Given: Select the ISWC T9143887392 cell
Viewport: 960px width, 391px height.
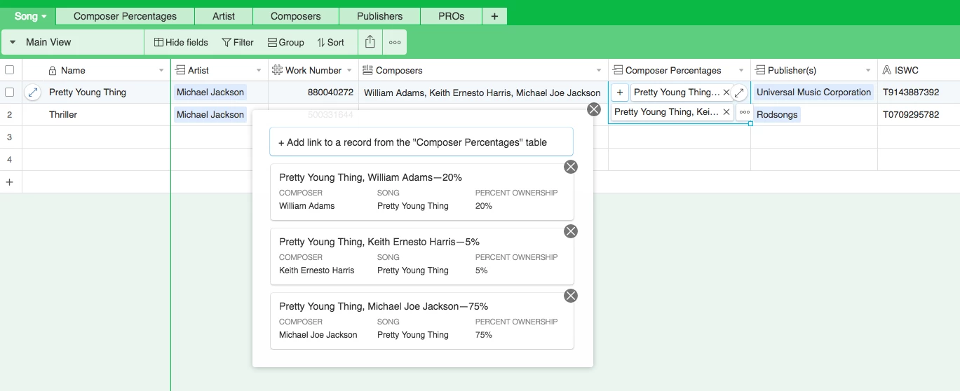Looking at the screenshot, I should tap(919, 92).
